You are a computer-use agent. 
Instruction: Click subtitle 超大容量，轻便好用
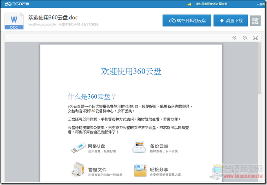tap(102, 151)
